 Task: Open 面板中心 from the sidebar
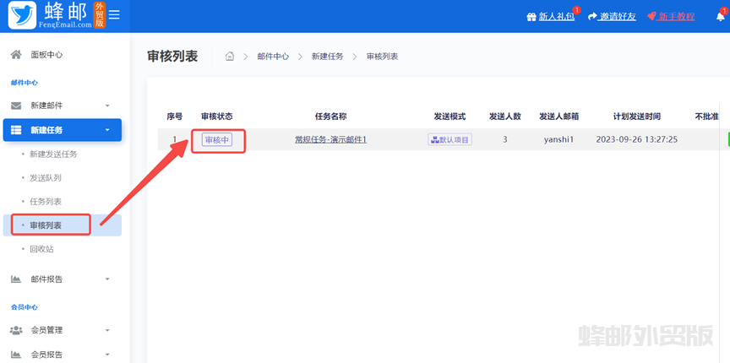coord(46,55)
